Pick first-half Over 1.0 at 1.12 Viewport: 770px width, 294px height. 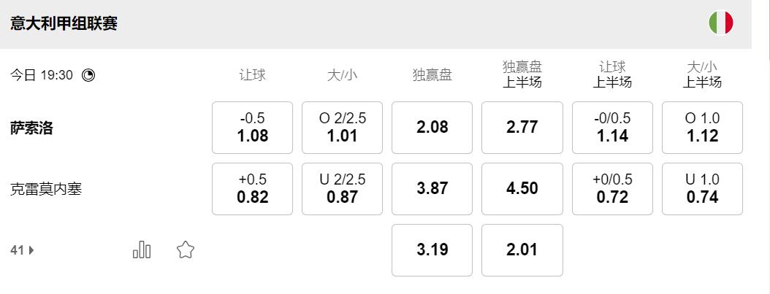(702, 128)
